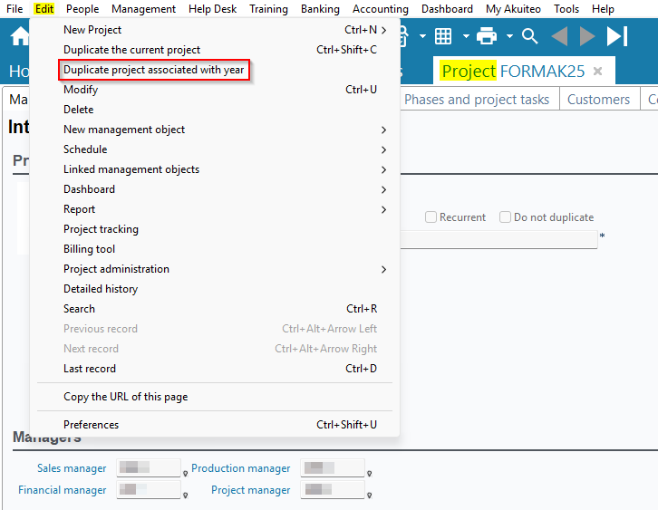Click the magnifier search icon

(x=530, y=36)
